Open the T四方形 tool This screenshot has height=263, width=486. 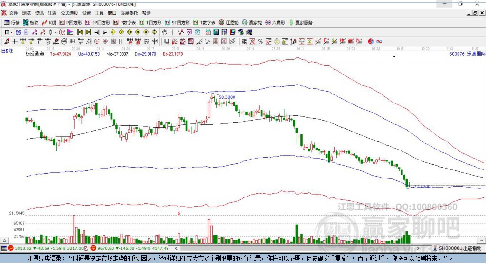click(150, 23)
